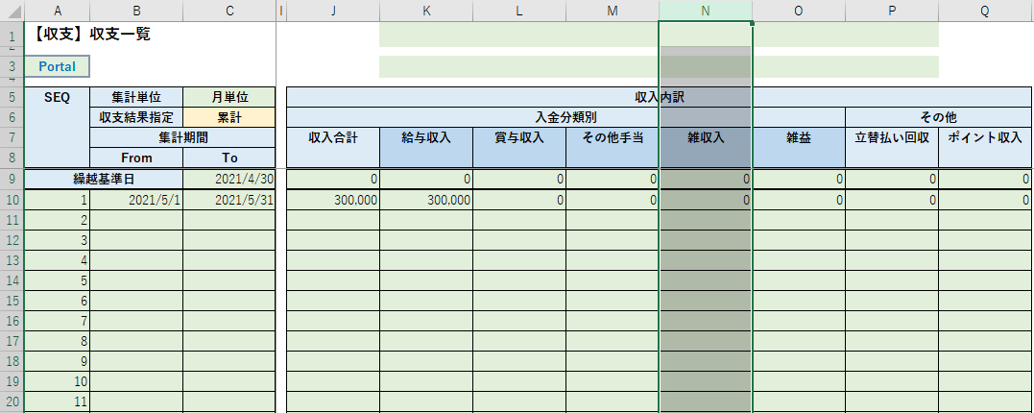Select column M header
1034x413 pixels.
(613, 10)
